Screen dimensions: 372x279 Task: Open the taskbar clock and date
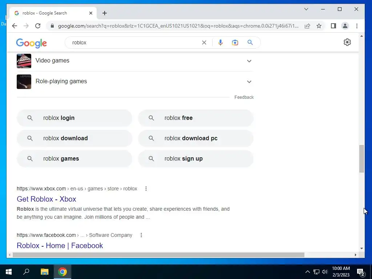[x=341, y=272]
